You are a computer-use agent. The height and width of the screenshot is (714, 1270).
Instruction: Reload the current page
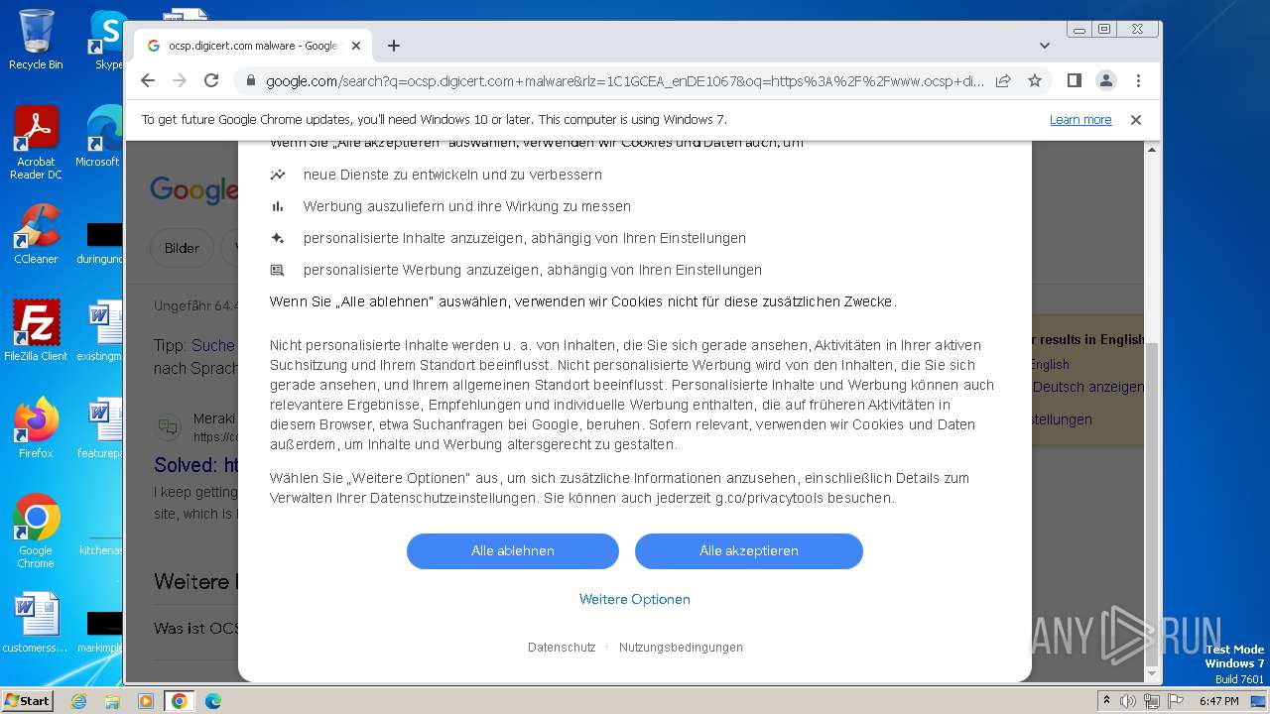pos(211,80)
